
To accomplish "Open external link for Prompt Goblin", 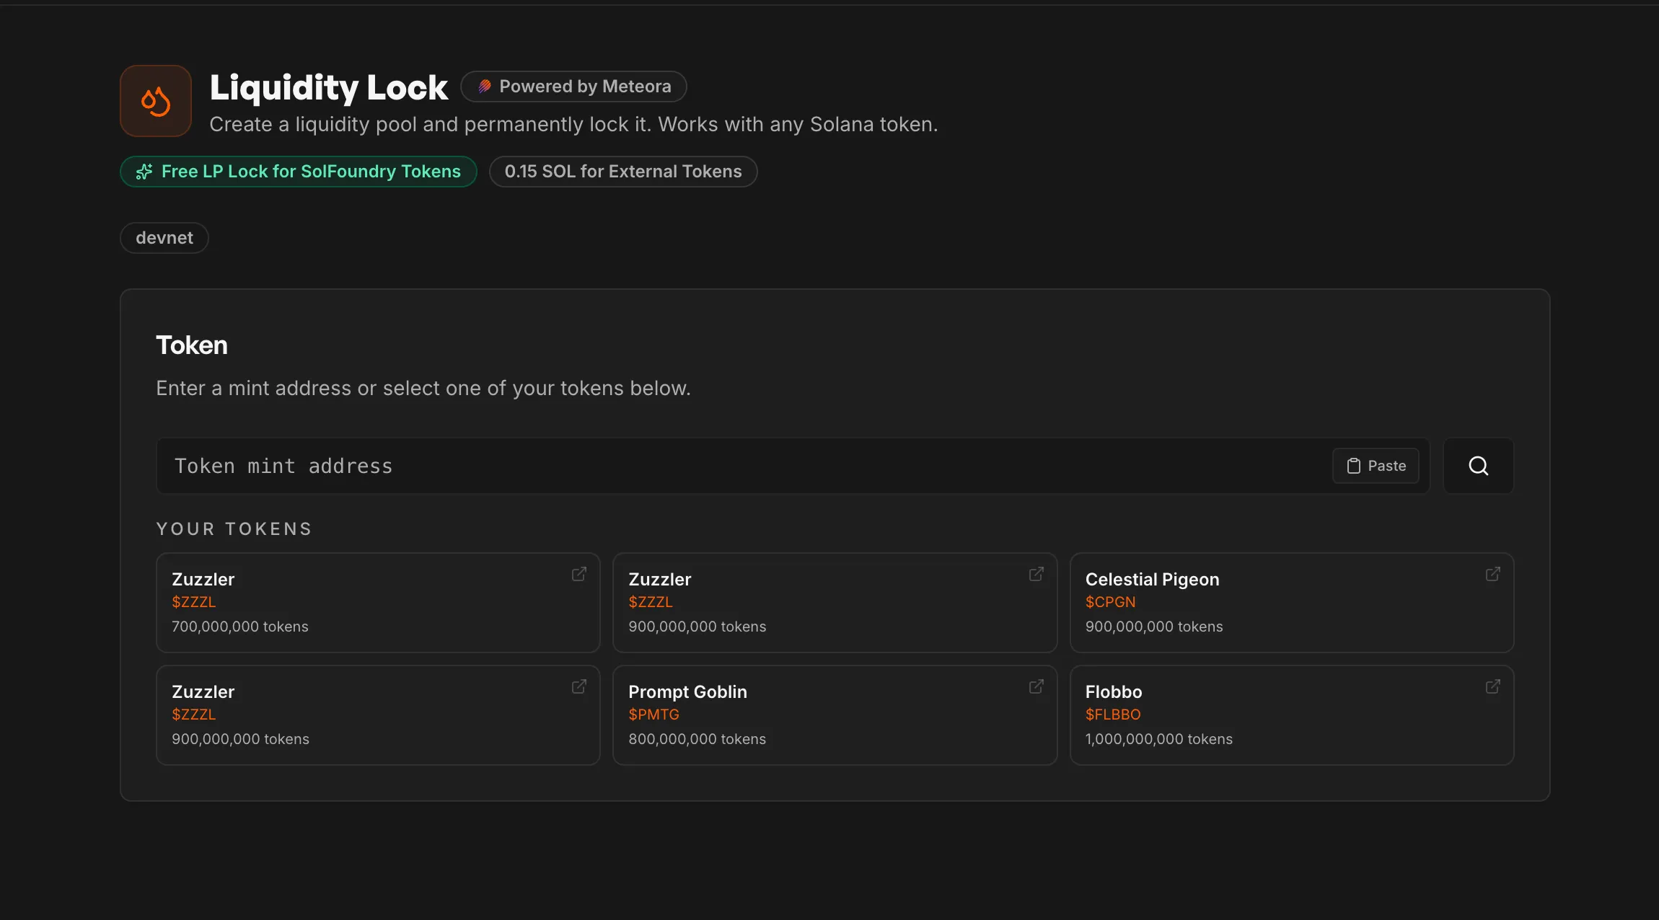I will (x=1036, y=686).
